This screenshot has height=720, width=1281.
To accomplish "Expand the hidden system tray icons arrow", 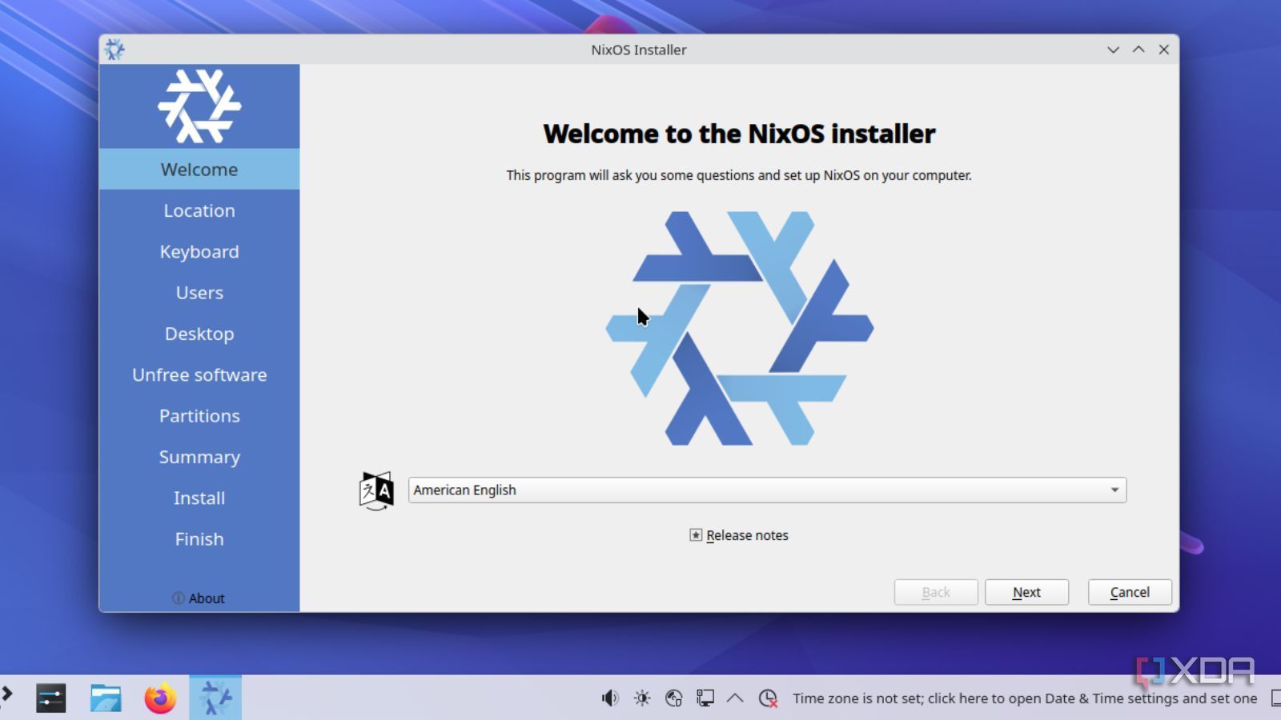I will [x=735, y=698].
